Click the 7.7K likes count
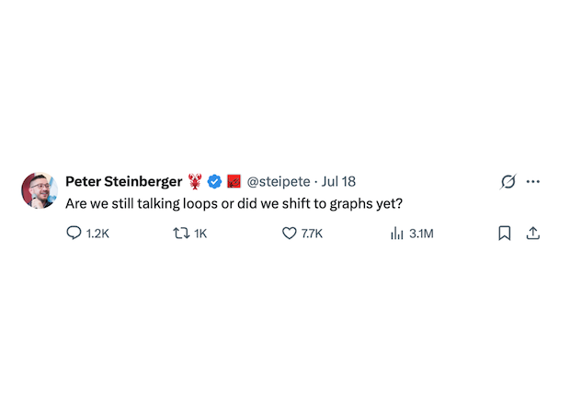The height and width of the screenshot is (411, 570). [x=312, y=234]
